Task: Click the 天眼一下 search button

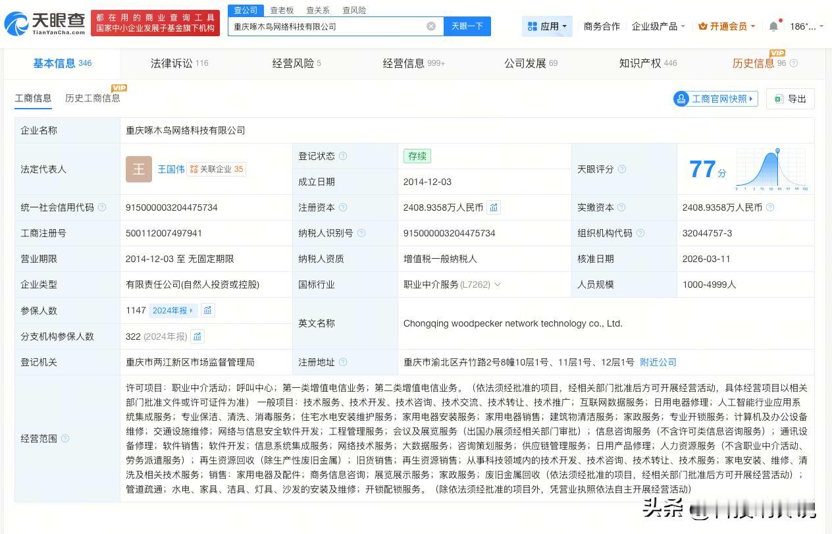Action: 467,26
